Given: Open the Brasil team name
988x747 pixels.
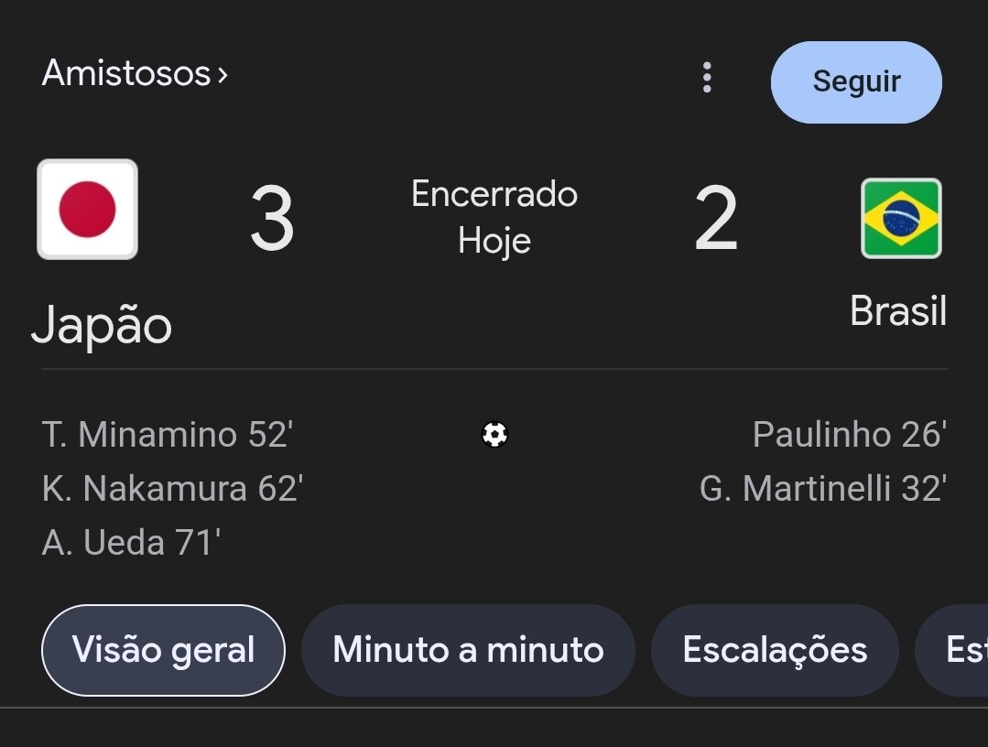Looking at the screenshot, I should pos(898,310).
